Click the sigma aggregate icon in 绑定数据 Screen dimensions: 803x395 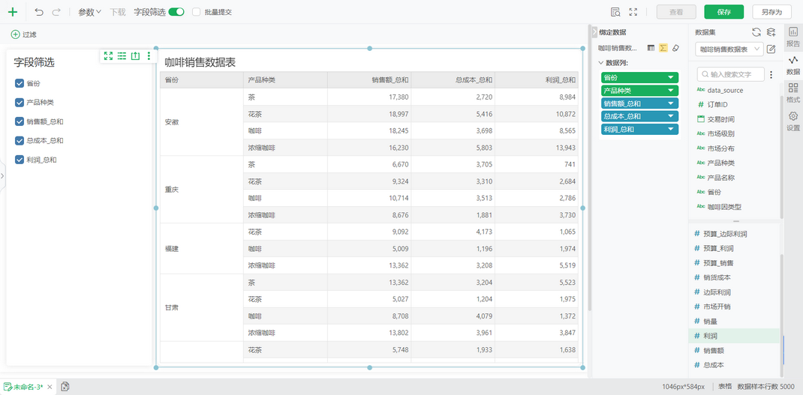tap(663, 47)
